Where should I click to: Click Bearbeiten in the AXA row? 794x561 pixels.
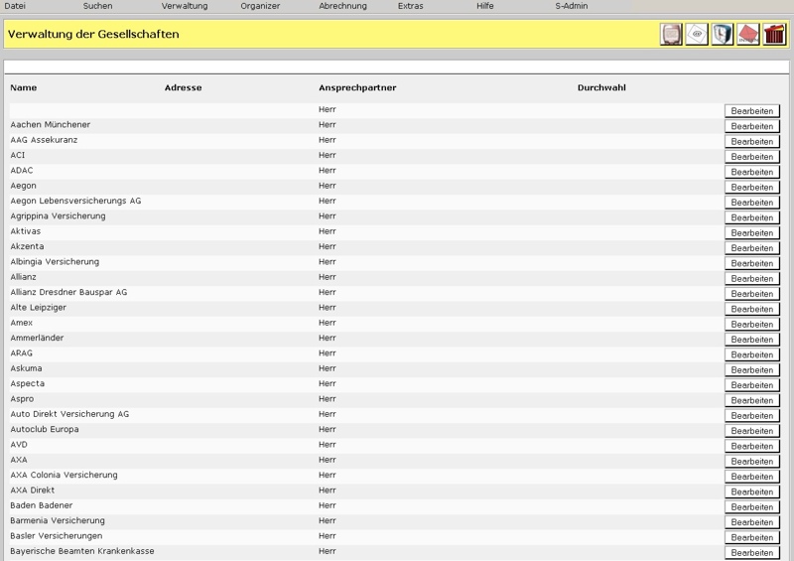(x=752, y=461)
